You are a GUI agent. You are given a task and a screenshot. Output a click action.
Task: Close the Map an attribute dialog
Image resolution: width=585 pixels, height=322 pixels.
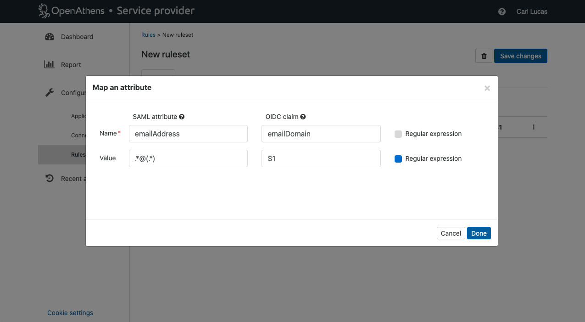(487, 88)
